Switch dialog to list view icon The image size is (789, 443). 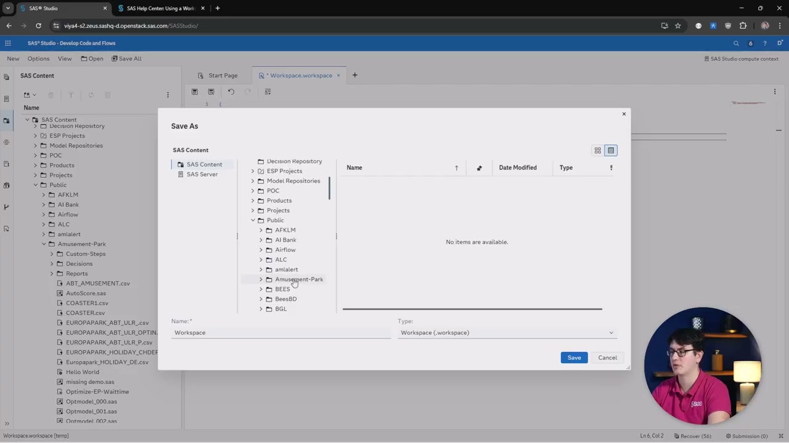click(x=611, y=150)
